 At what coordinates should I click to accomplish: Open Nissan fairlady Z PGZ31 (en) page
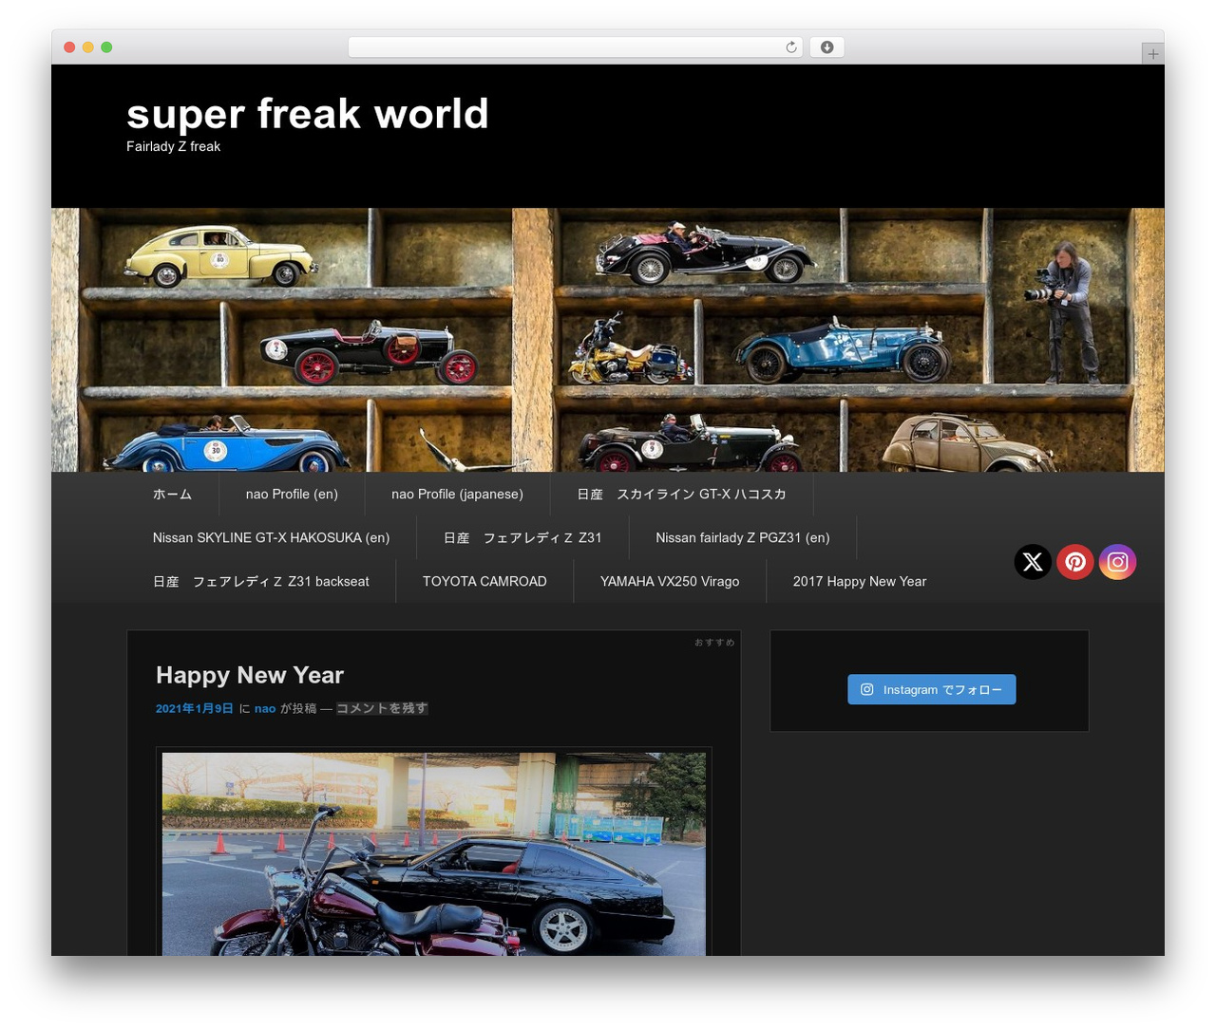743,537
